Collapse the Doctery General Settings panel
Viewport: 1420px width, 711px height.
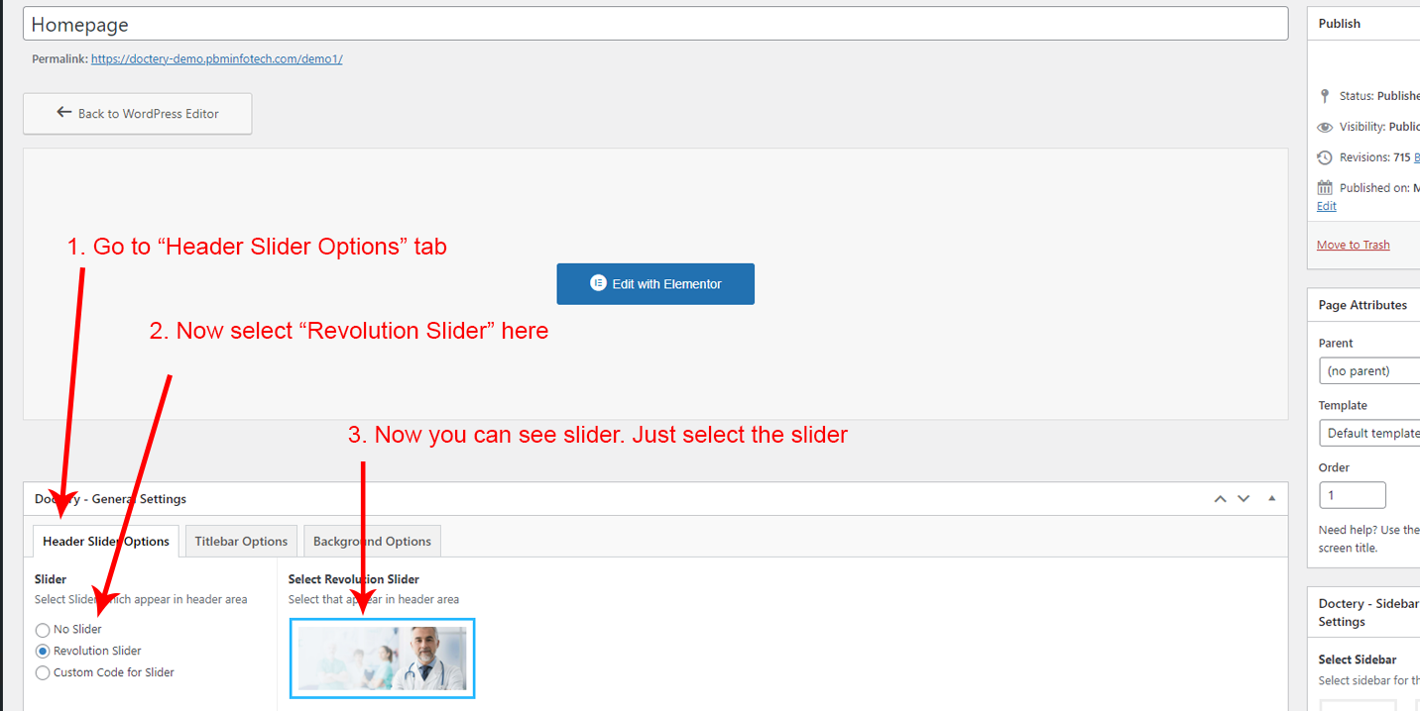click(x=1272, y=499)
